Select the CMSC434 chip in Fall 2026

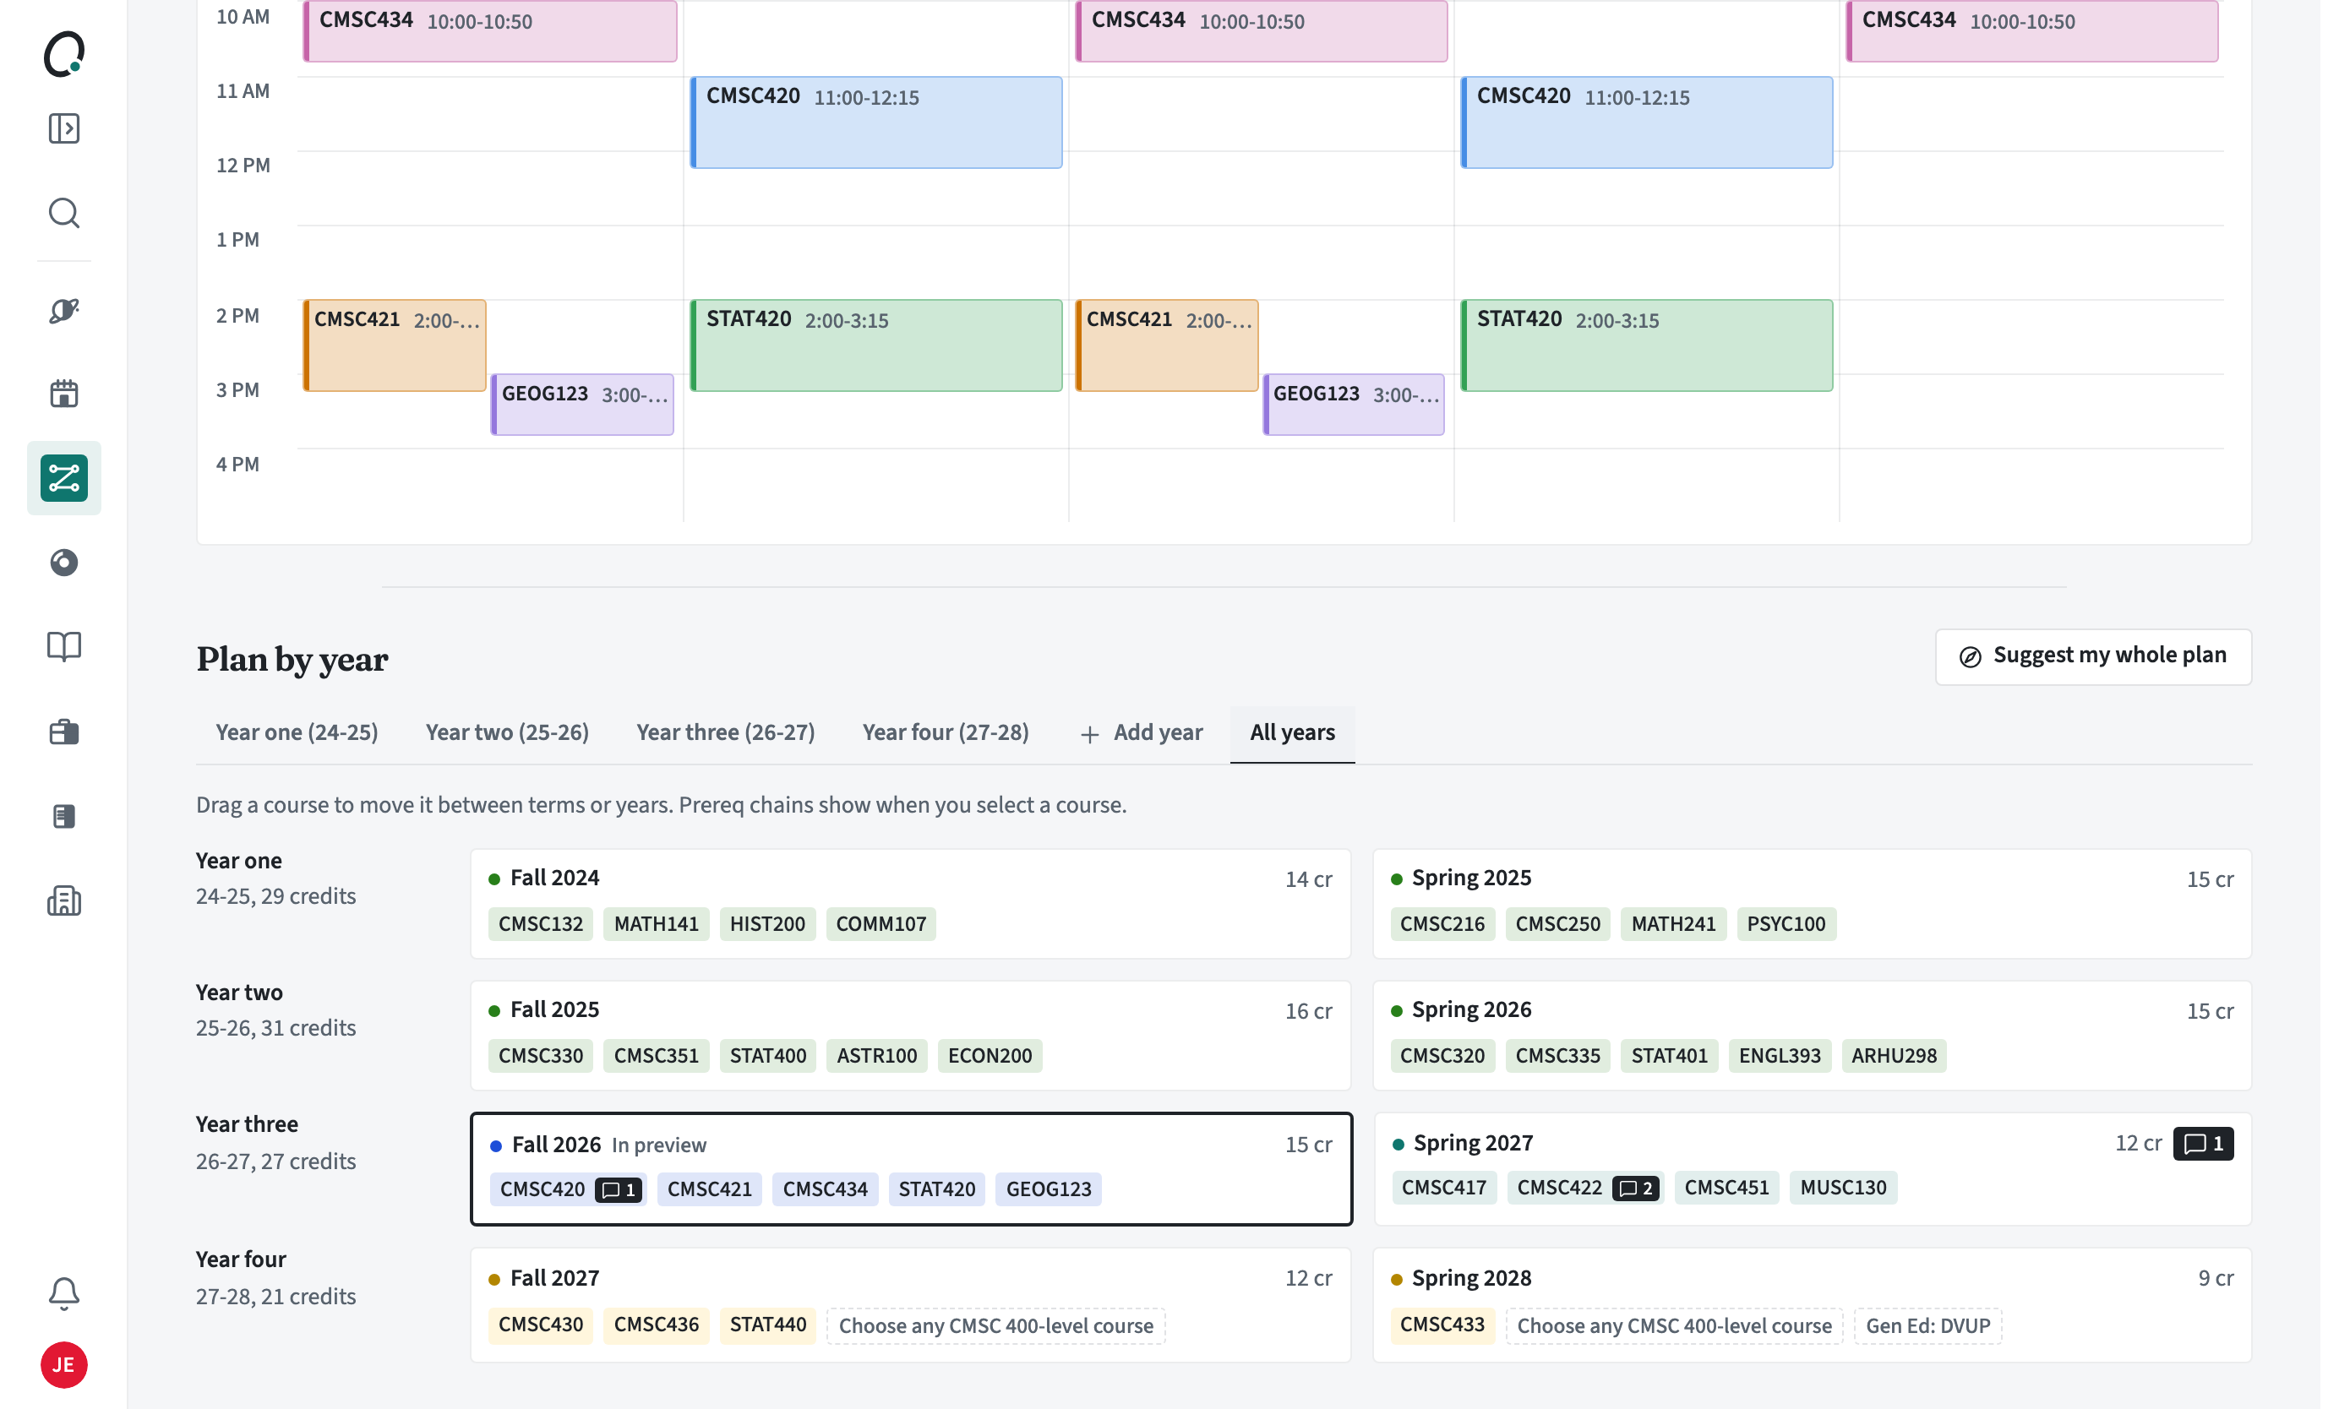tap(825, 1190)
